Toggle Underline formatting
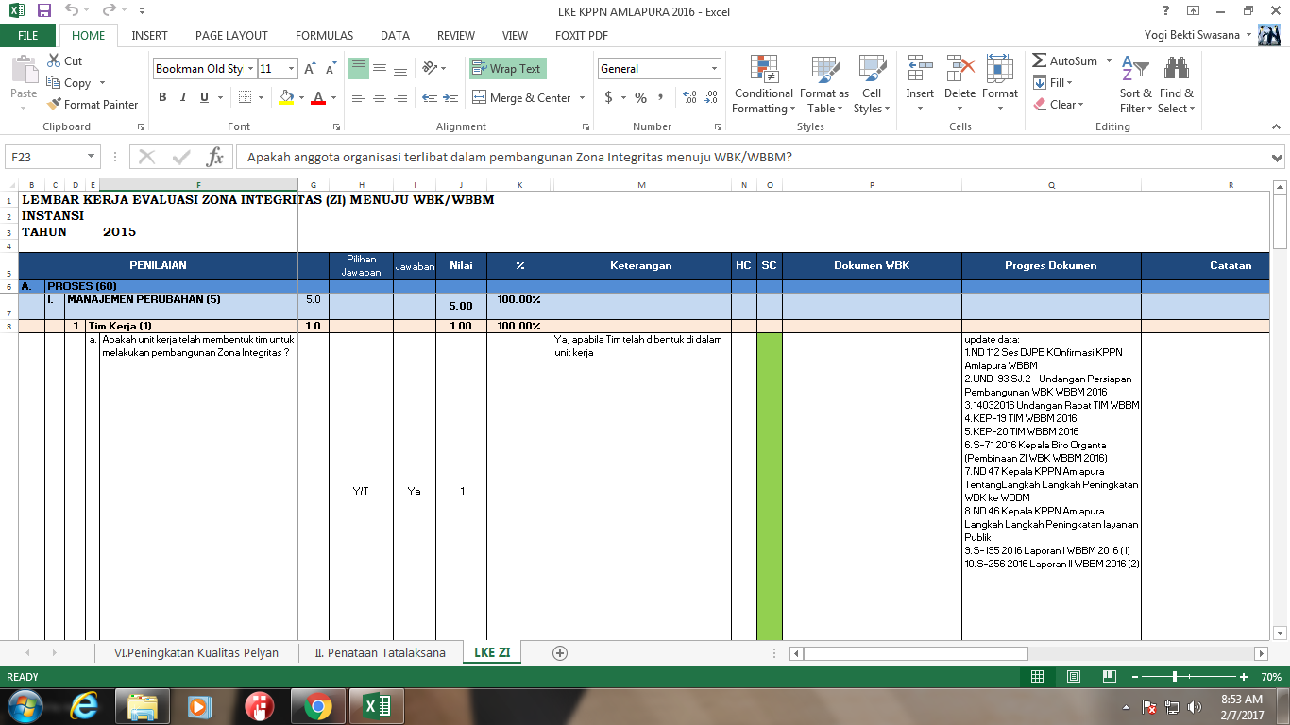Screen dimensions: 1290x725 coord(204,97)
